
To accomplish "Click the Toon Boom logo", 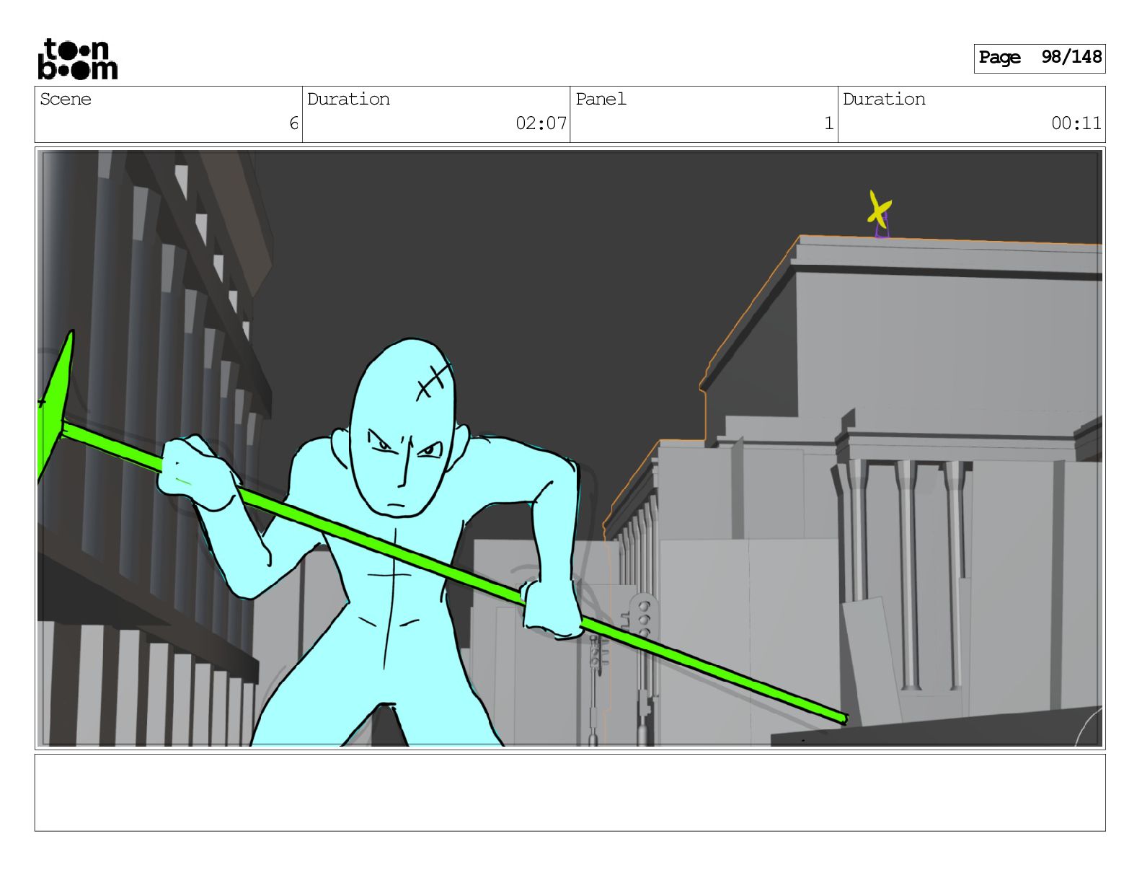I will point(78,58).
